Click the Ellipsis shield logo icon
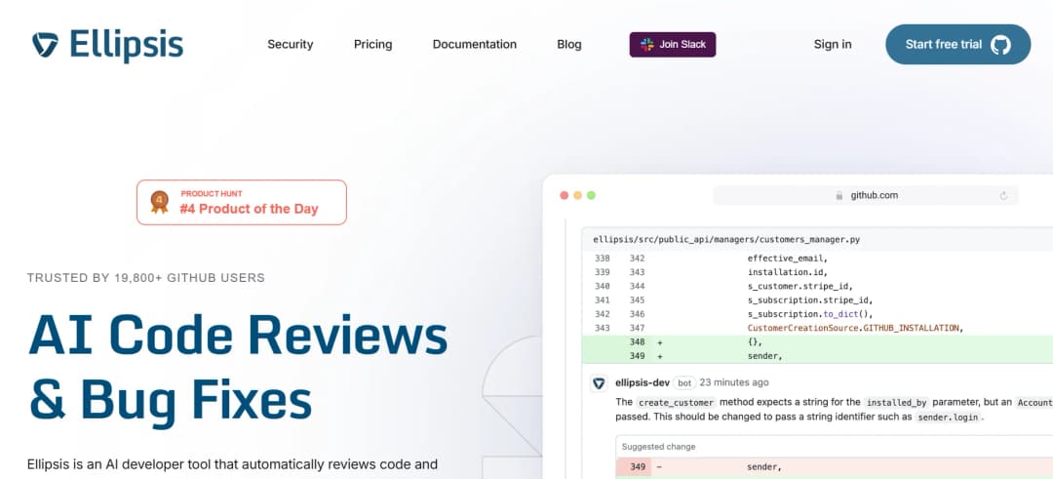 (45, 44)
